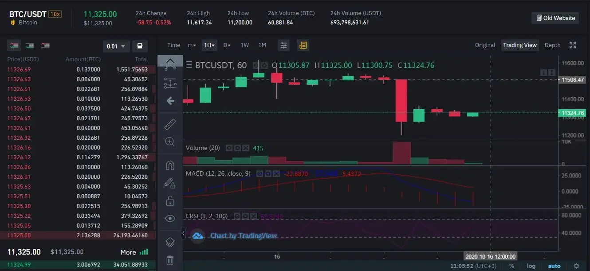
Task: Click the Old Website button
Action: [555, 18]
